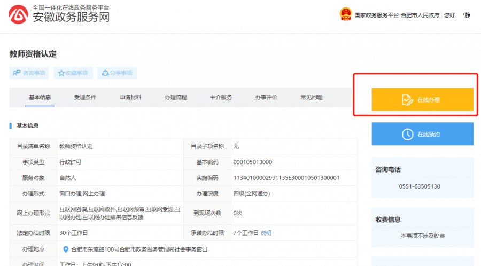The height and width of the screenshot is (266, 481).
Task: Click the 咨询事项 people icon
Action: 17,73
